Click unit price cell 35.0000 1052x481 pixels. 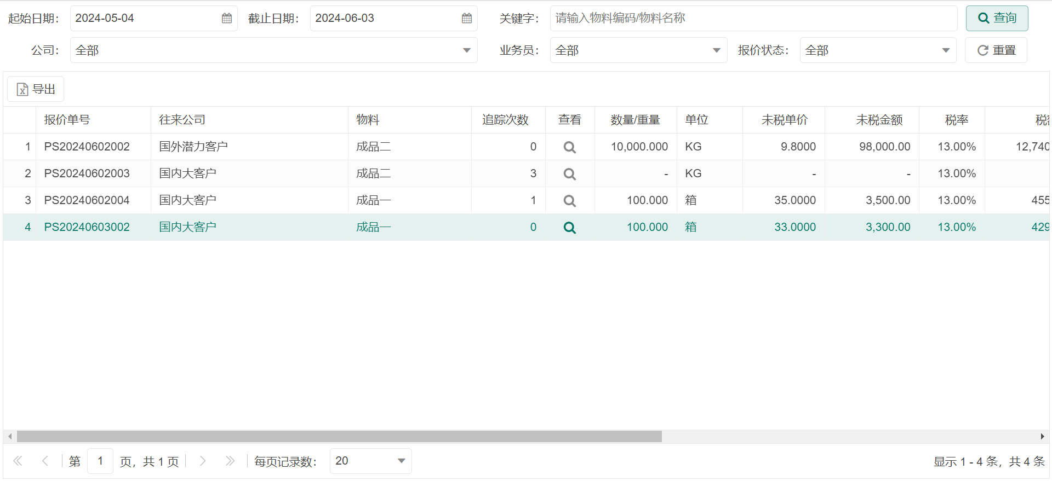[x=795, y=200]
